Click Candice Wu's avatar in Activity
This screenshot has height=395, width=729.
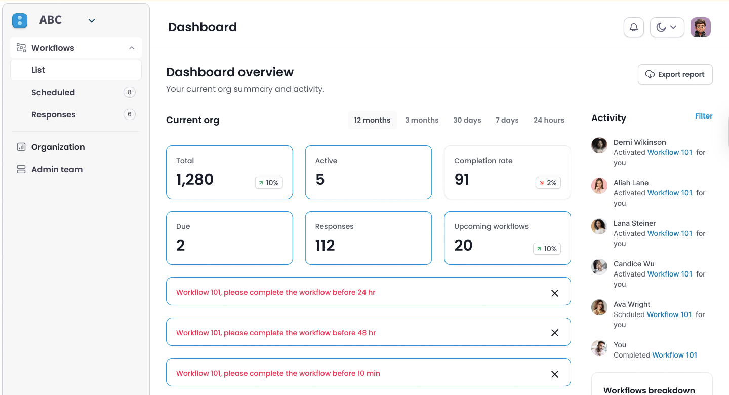point(599,267)
